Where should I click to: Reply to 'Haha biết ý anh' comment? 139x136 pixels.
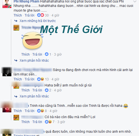(x=37, y=90)
